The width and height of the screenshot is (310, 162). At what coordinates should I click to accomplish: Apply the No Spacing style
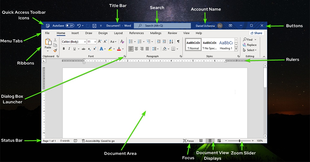[210, 45]
